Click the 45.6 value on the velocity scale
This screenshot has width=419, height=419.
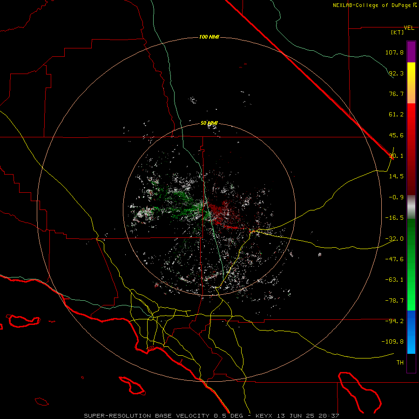(396, 135)
